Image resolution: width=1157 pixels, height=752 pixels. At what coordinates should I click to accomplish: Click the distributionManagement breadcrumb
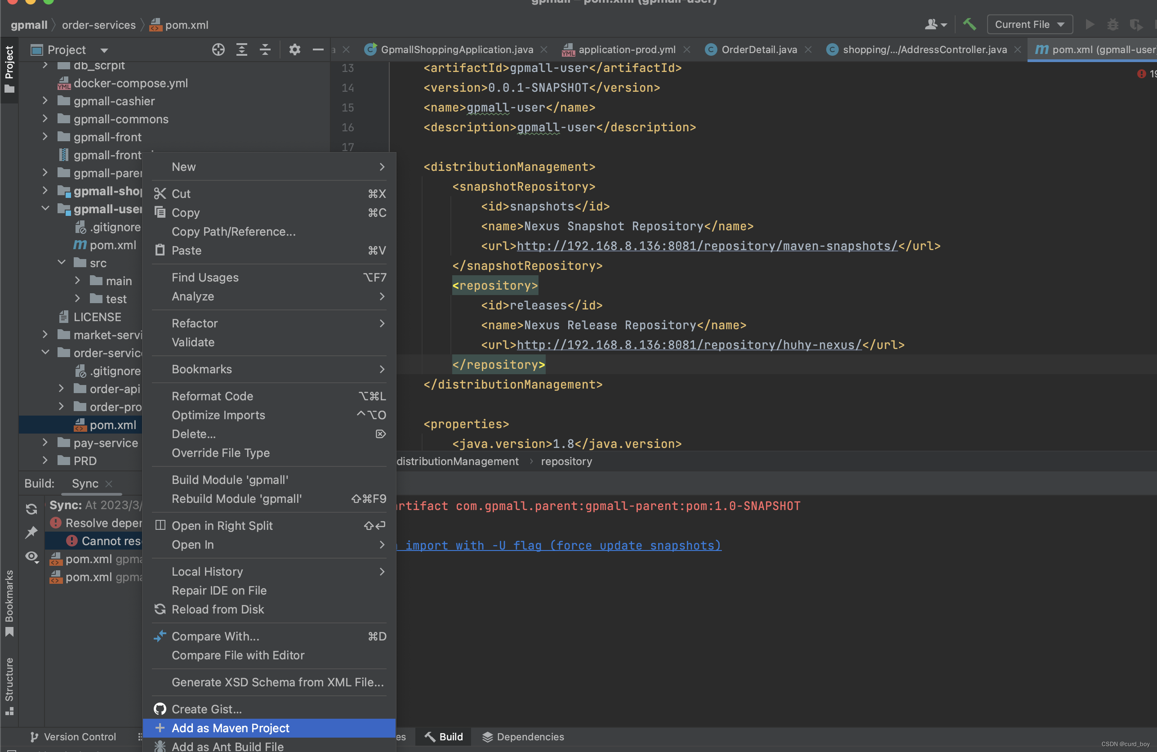(x=458, y=461)
